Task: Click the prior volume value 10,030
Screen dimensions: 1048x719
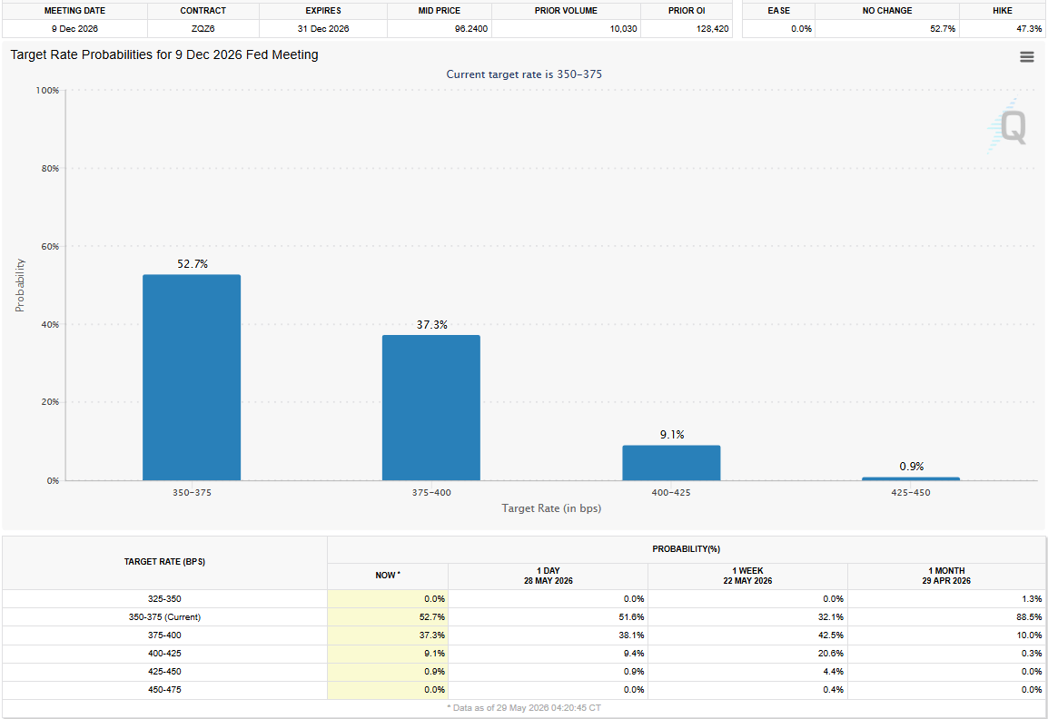Action: pos(624,29)
